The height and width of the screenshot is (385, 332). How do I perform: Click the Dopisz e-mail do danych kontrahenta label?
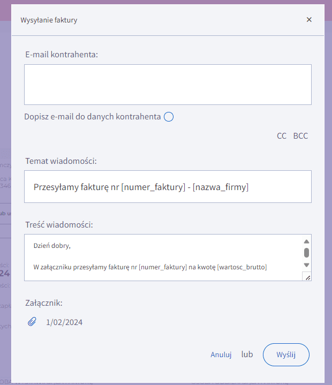(93, 117)
